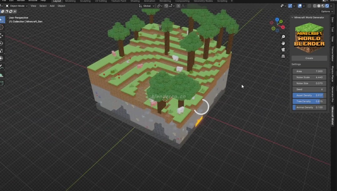Switch to UV Editing workspace tab
Viewport: 337px width, 191px height.
click(x=101, y=1)
